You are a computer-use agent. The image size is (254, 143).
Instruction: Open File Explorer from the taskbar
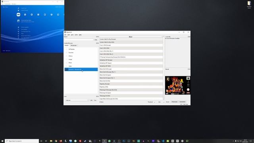point(51,141)
